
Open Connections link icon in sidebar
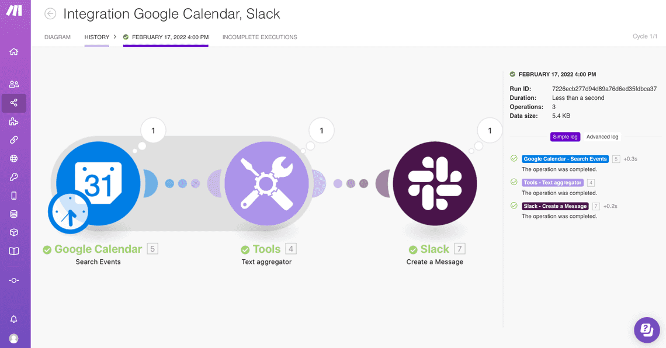tap(14, 140)
